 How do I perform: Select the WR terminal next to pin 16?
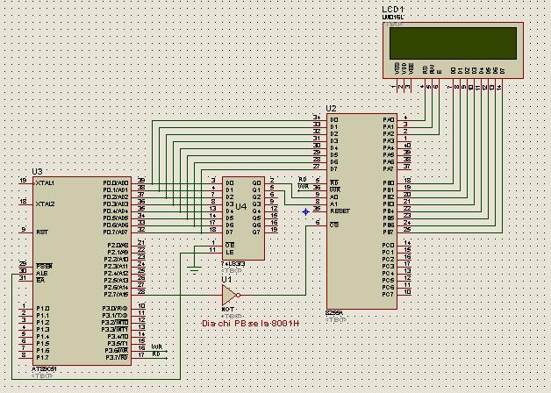tap(159, 349)
